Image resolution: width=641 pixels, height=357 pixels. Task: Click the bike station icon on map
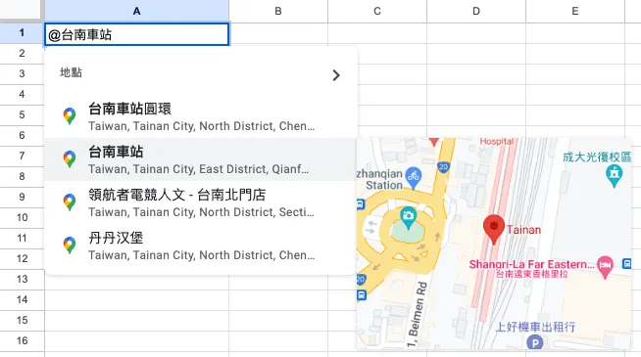(414, 178)
